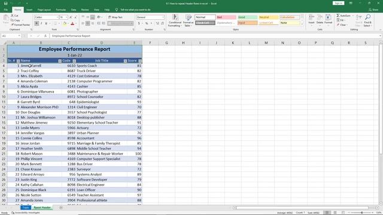Click Increase Decimal icon
Image resolution: width=383 pixels, height=215 pixels.
[x=157, y=23]
